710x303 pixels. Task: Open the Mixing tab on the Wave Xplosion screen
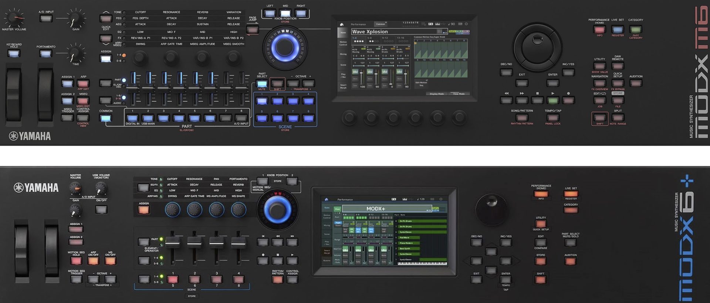[x=343, y=54]
